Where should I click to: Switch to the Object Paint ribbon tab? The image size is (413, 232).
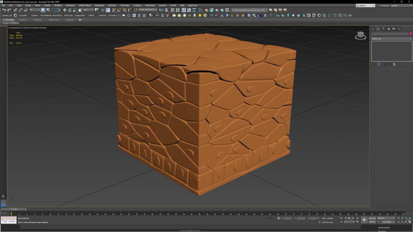(x=54, y=20)
